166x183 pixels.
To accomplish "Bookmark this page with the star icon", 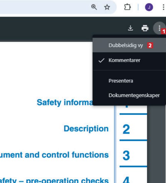I will (x=107, y=7).
